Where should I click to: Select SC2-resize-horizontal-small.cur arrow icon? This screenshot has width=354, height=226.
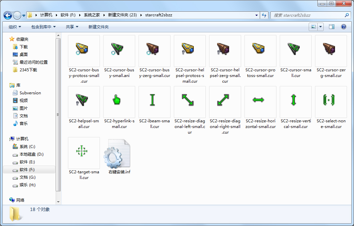point(260,100)
